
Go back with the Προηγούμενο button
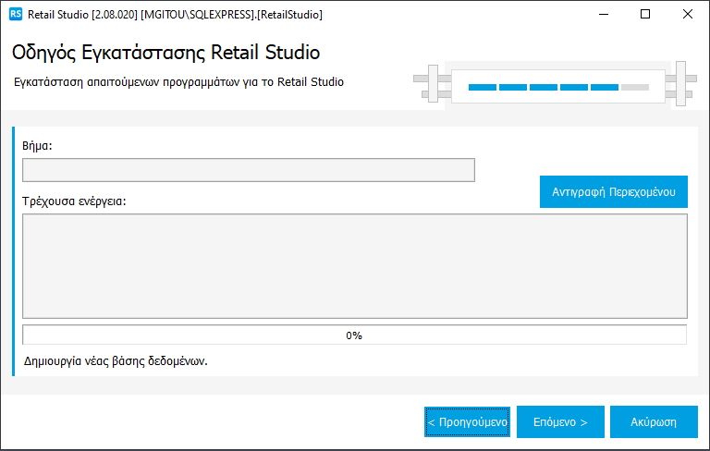467,422
